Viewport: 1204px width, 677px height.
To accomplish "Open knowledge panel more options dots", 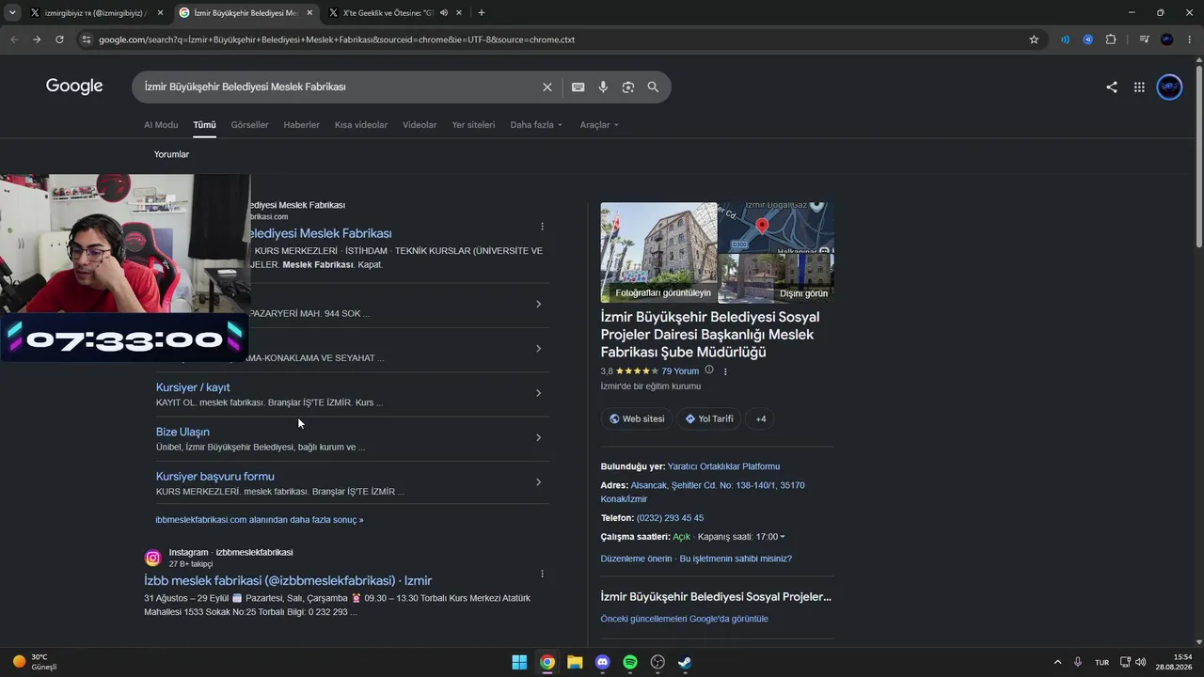I will coord(725,371).
